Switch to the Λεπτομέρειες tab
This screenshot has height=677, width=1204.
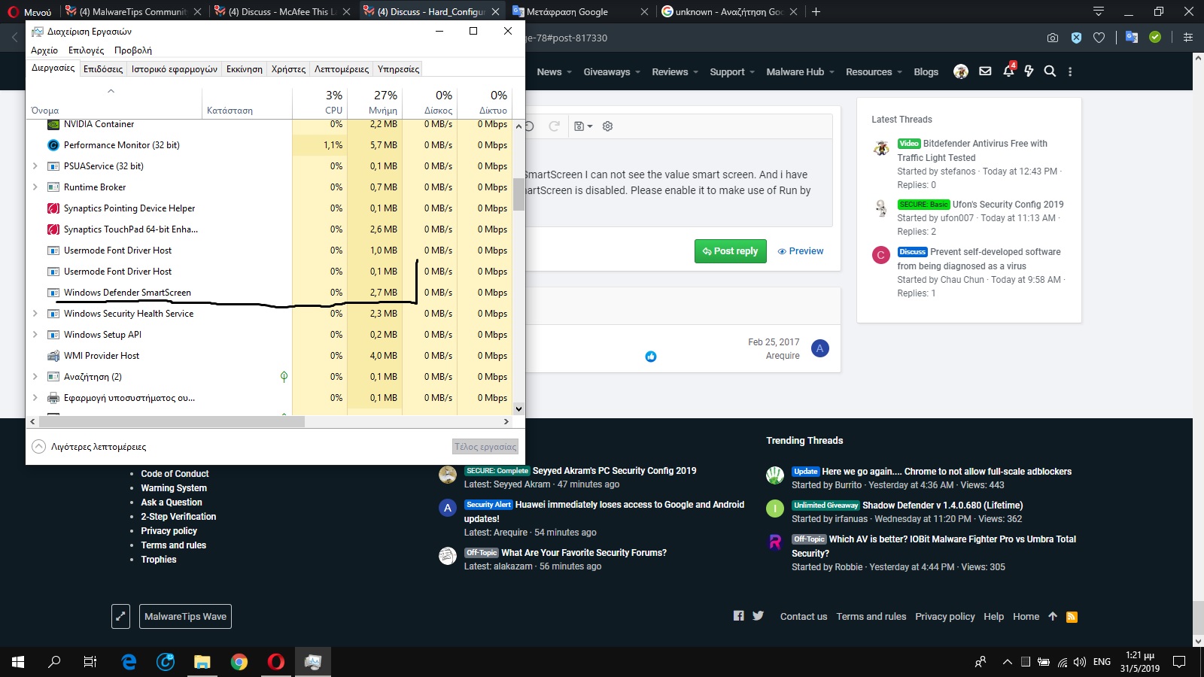pyautogui.click(x=342, y=69)
